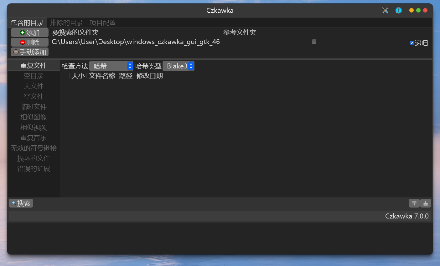440x266 pixels.
Task: Select the 相似图像 tool
Action: (x=34, y=117)
